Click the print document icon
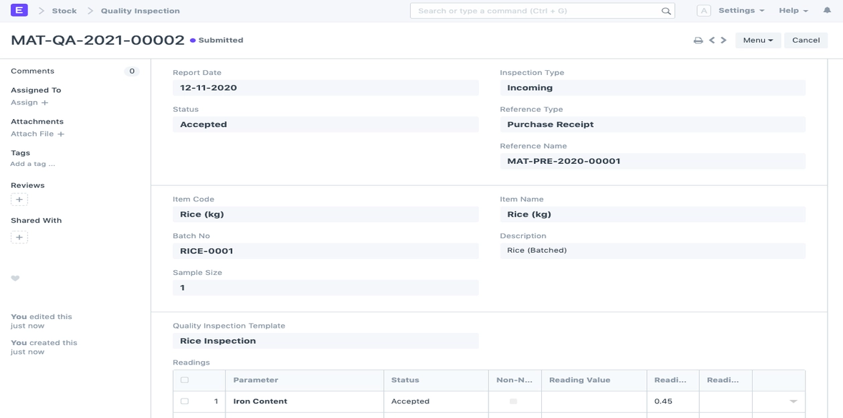 coord(698,40)
